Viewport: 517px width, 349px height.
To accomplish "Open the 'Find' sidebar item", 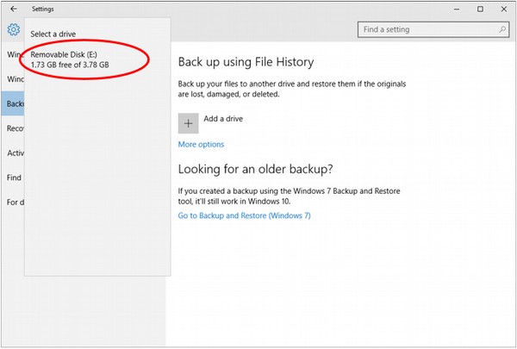I will click(14, 178).
